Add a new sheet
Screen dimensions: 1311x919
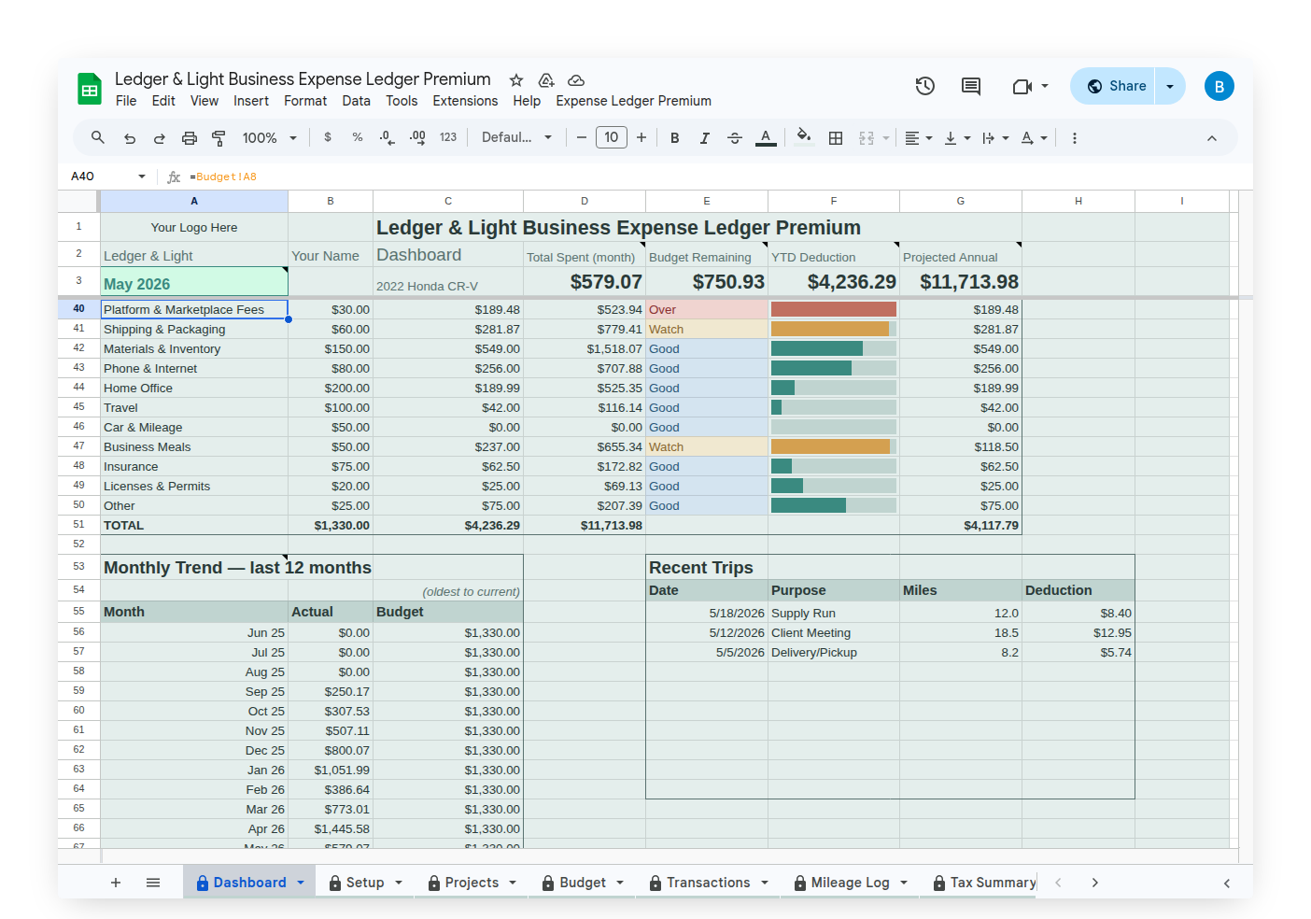(116, 883)
